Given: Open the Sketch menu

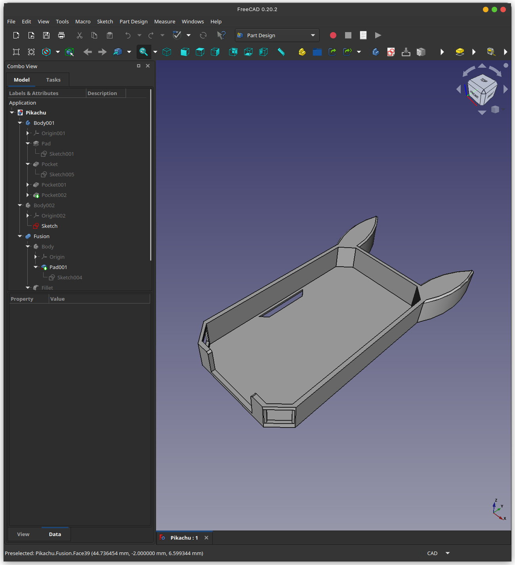Looking at the screenshot, I should [x=105, y=21].
